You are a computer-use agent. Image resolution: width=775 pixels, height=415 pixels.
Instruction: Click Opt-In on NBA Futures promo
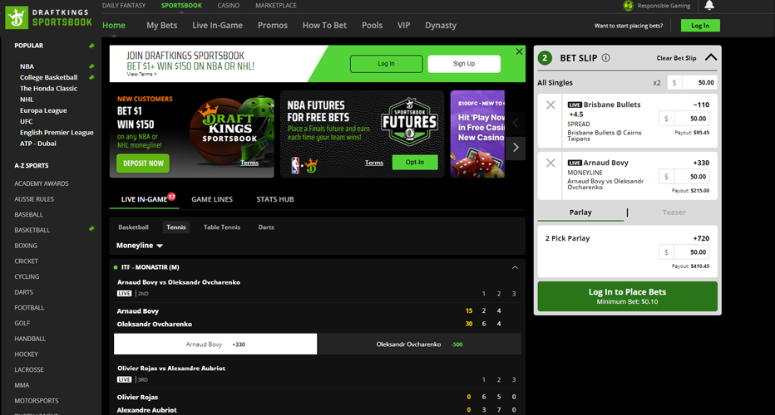(415, 163)
